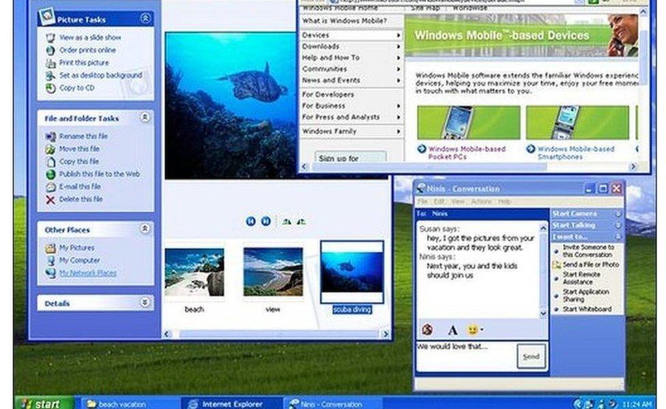The image size is (666, 409).
Task: Expand the Details panel
Action: coord(145,303)
